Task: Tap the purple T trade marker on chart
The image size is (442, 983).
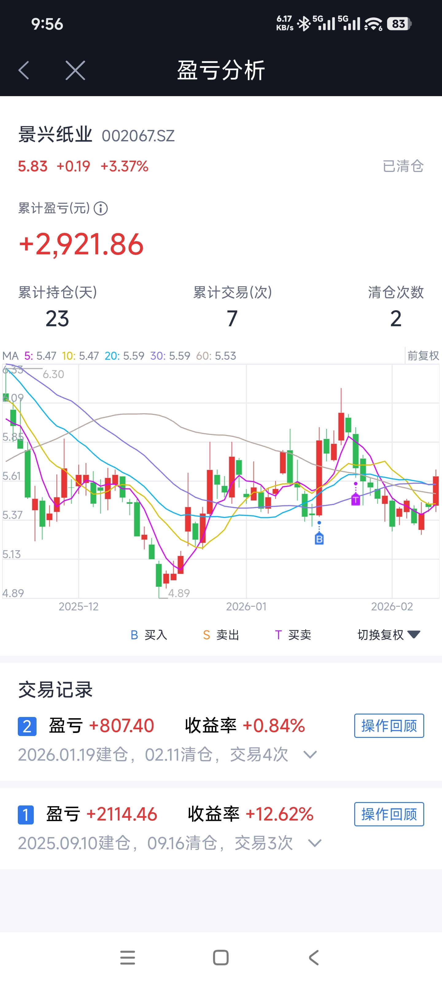Action: coord(355,499)
